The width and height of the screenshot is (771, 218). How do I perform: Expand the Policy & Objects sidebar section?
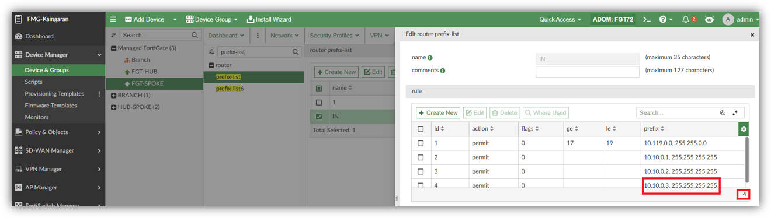coord(99,132)
